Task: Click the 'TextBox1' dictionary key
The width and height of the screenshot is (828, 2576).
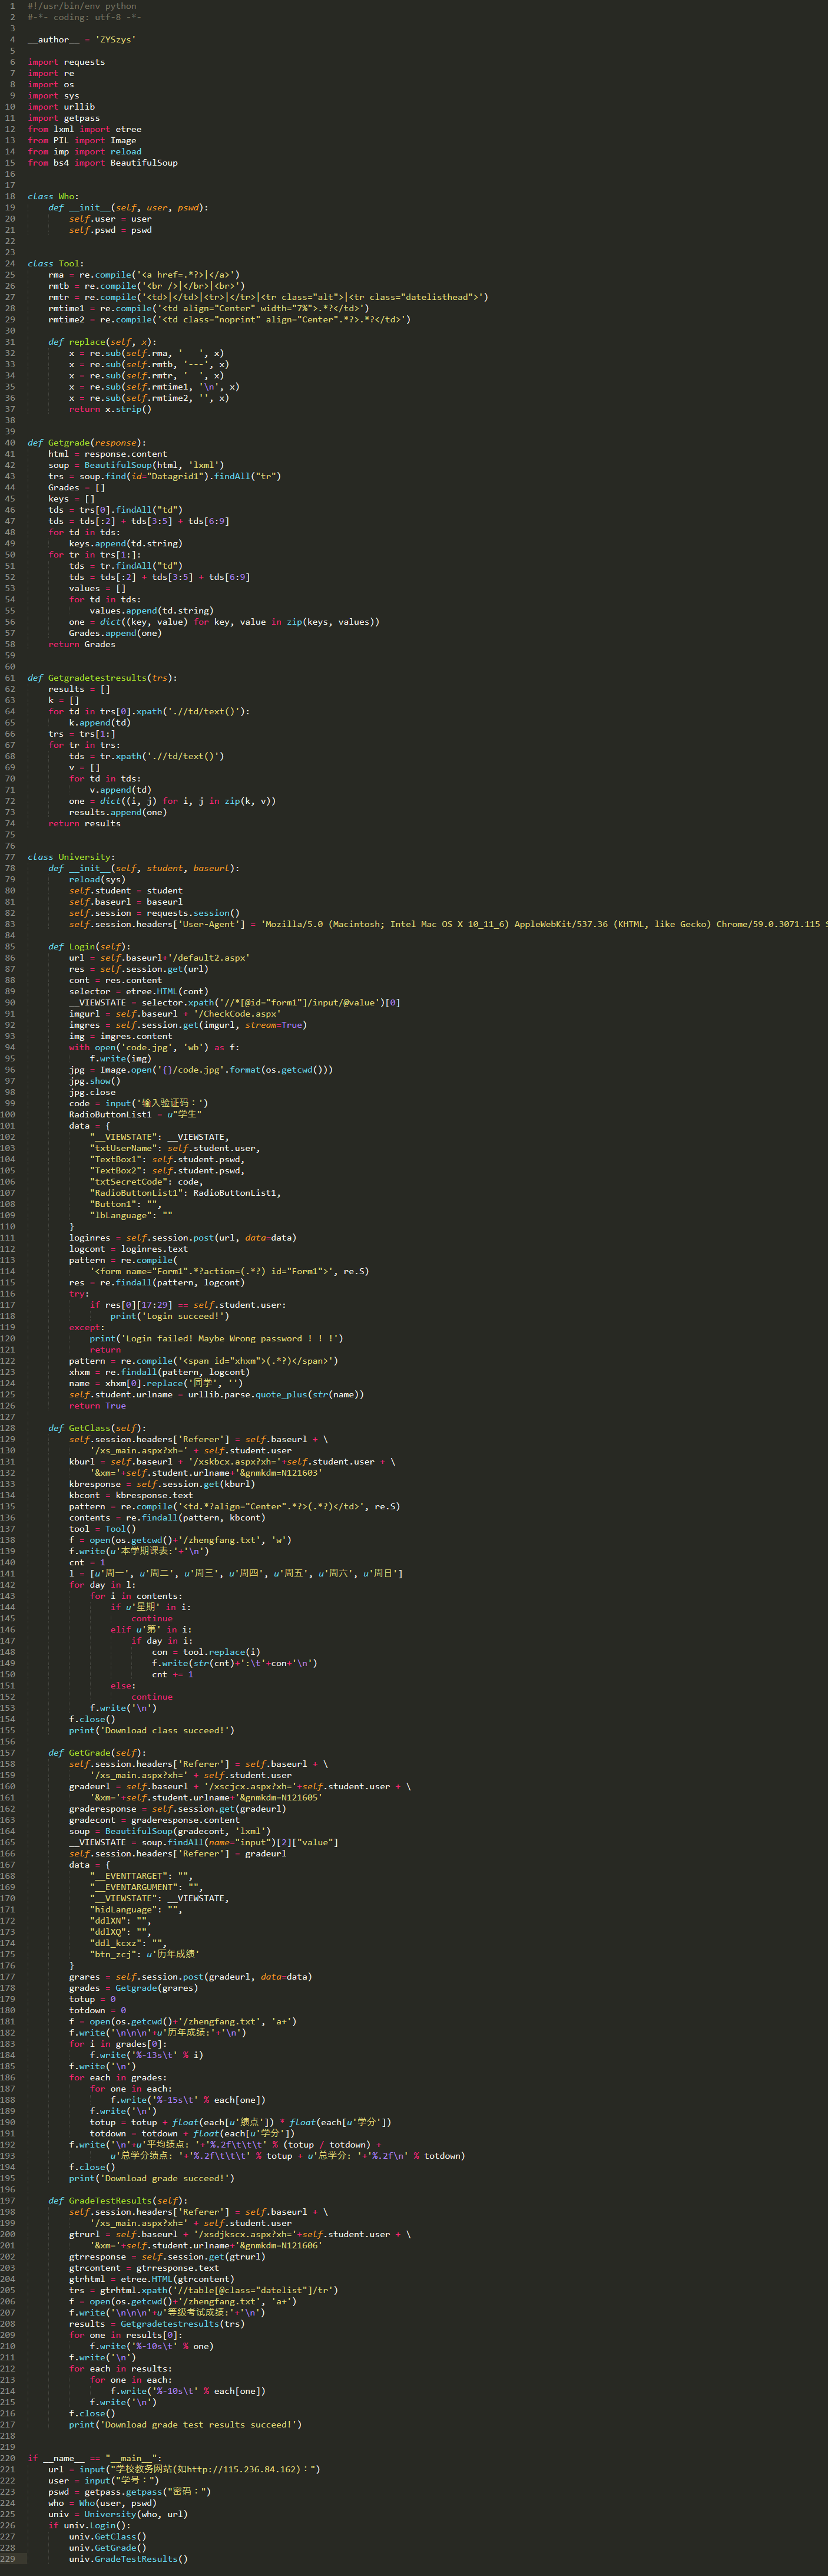Action: 116,1159
